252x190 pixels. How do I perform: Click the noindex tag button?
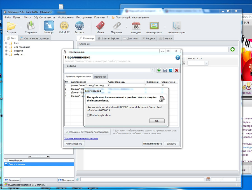point(191,58)
